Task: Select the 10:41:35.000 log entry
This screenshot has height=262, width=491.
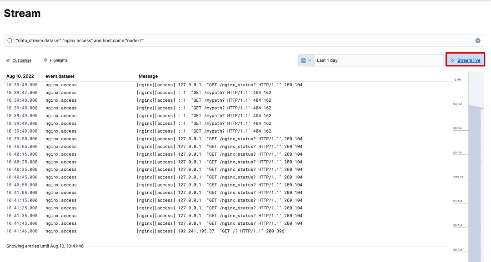Action: [226, 216]
